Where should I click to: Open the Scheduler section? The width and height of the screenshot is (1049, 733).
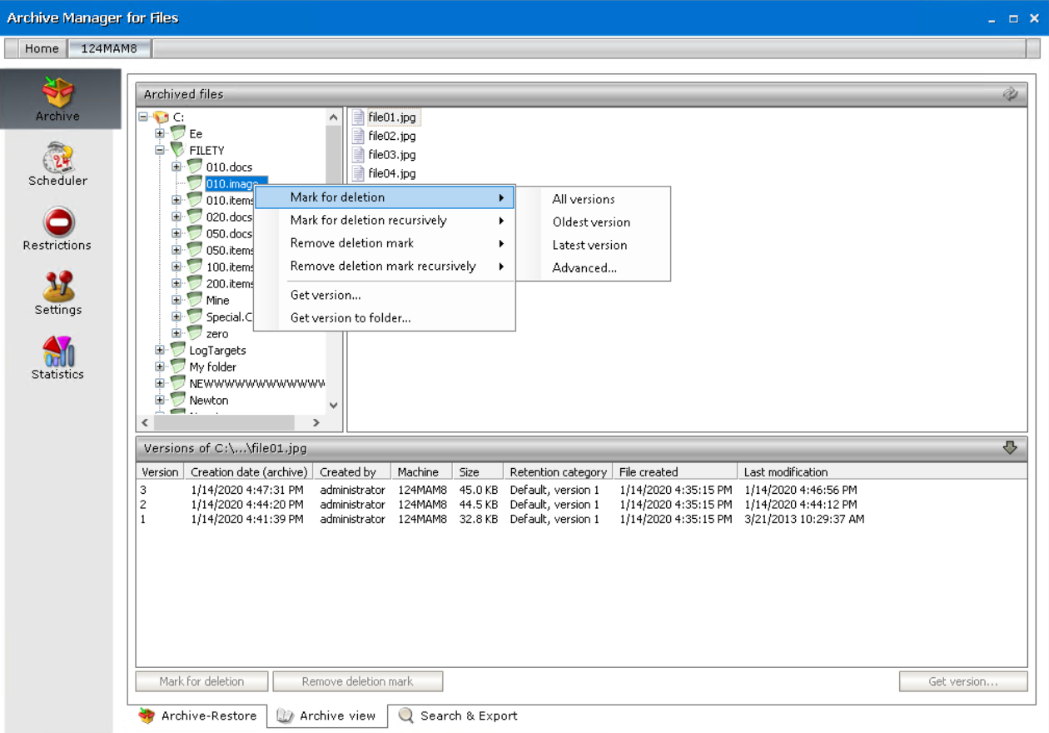pos(57,164)
